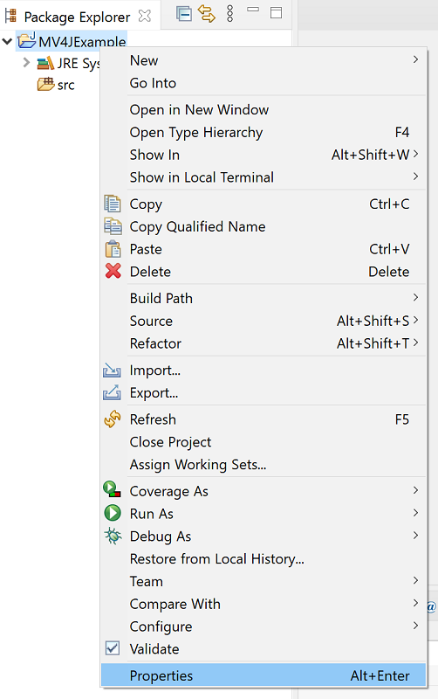438x699 pixels.
Task: Click the Debug As bug icon
Action: click(113, 536)
